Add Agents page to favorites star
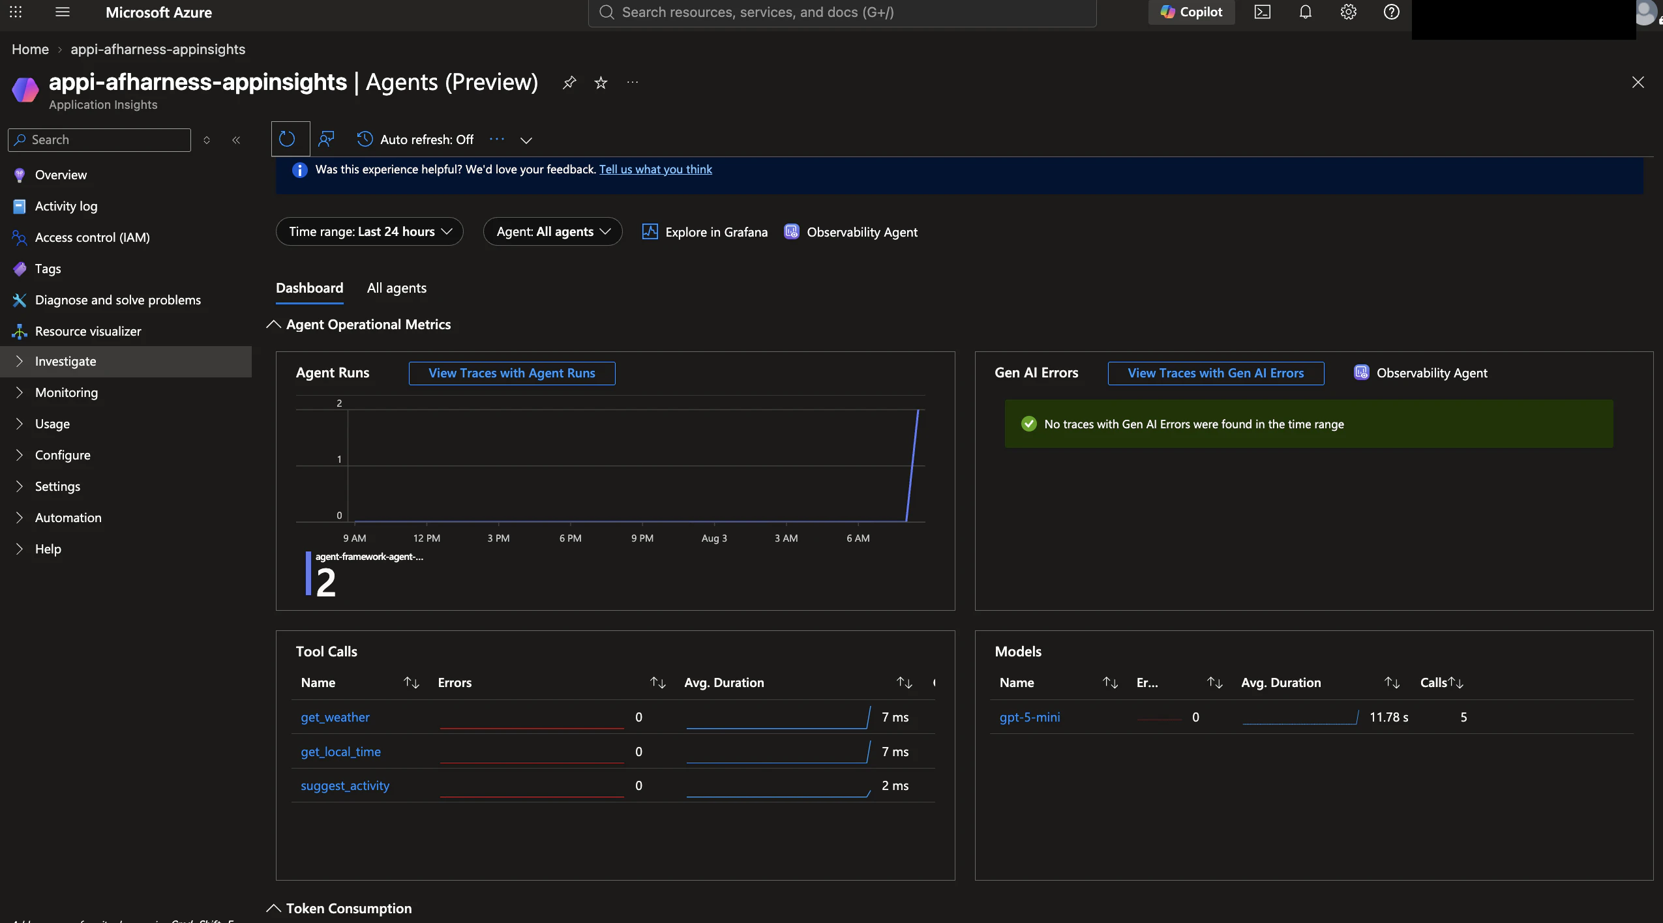Image resolution: width=1663 pixels, height=923 pixels. coord(601,83)
